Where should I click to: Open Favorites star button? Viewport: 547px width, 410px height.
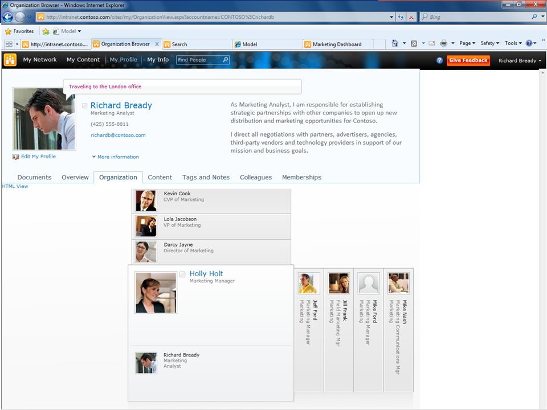click(19, 31)
